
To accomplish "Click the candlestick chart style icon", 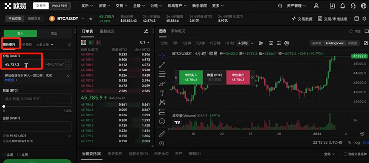I will point(261,43).
